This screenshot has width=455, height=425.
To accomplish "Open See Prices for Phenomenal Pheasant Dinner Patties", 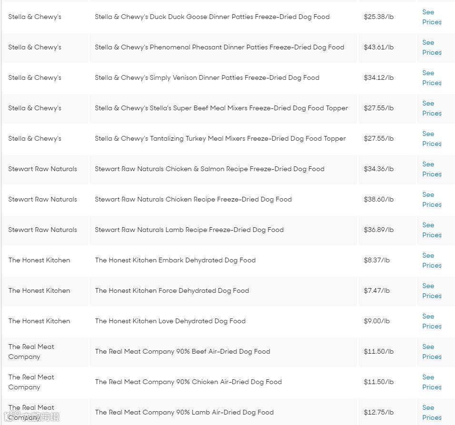I will pyautogui.click(x=432, y=48).
